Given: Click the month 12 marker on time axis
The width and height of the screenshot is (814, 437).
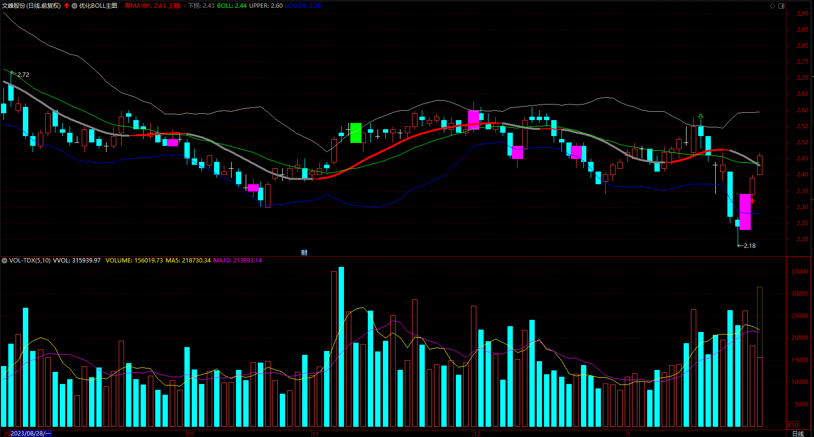Looking at the screenshot, I should tap(477, 434).
